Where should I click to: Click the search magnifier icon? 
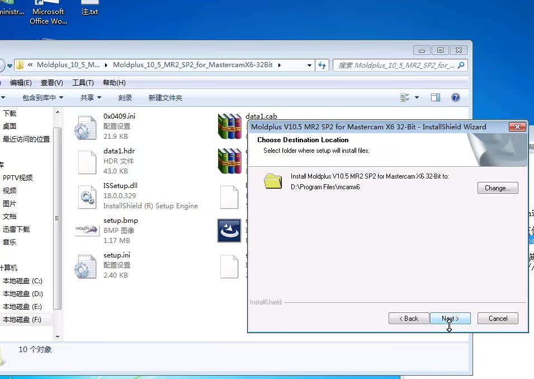click(x=461, y=65)
